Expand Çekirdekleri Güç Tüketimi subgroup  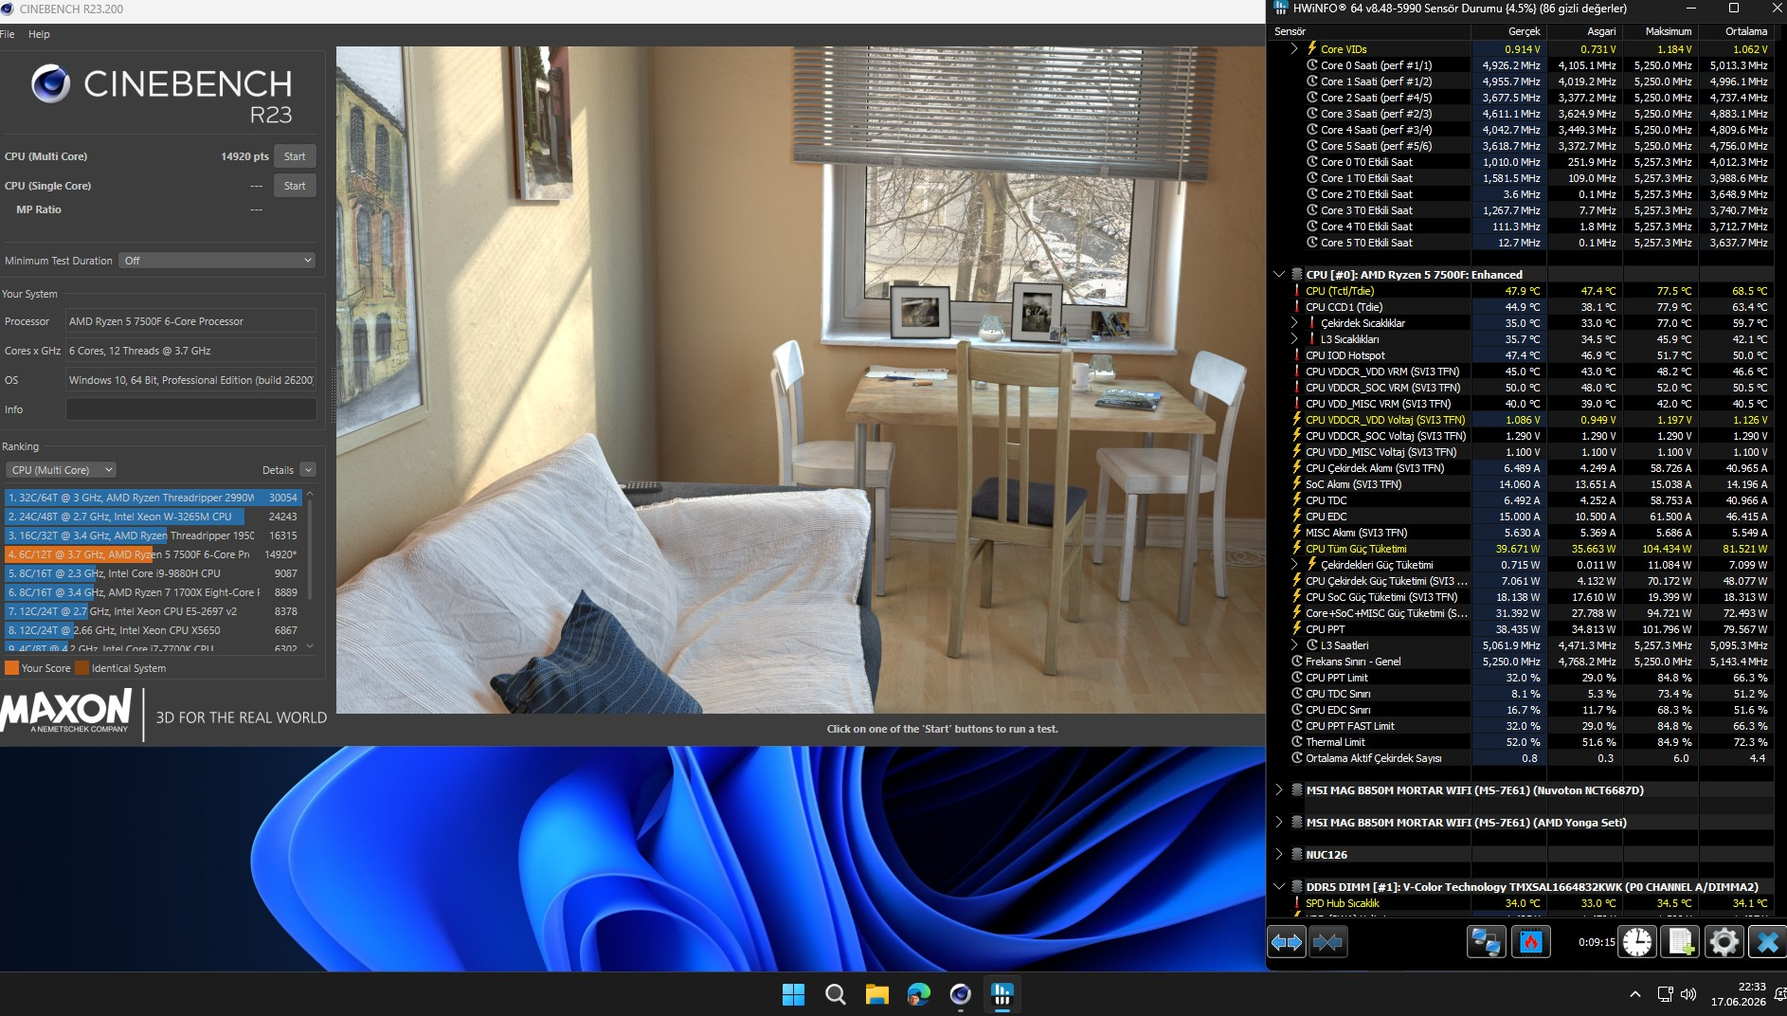1294,565
